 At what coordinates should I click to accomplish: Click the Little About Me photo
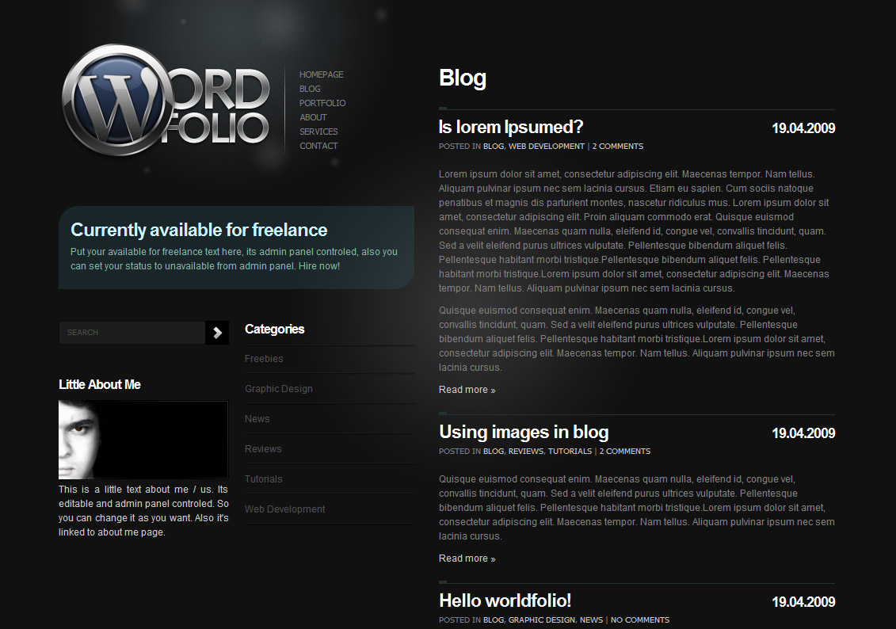click(143, 440)
